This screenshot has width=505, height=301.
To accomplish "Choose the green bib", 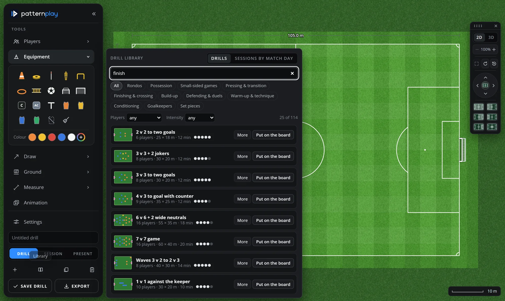I will tap(36, 120).
